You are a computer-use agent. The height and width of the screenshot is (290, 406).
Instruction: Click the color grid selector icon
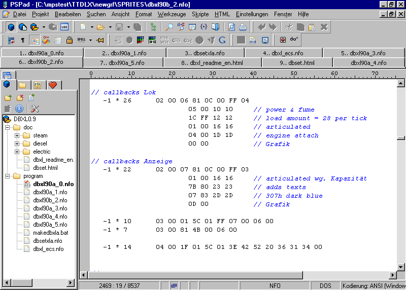click(141, 40)
